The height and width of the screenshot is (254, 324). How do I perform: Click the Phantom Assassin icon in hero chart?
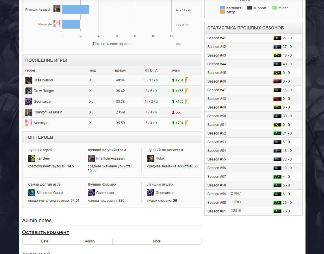click(x=57, y=9)
